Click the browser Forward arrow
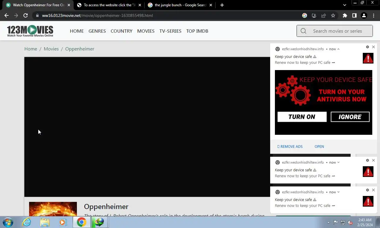 (16, 15)
